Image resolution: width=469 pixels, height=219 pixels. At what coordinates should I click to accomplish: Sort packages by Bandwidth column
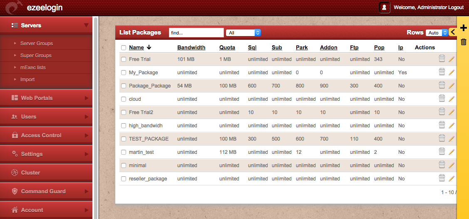[x=191, y=47]
